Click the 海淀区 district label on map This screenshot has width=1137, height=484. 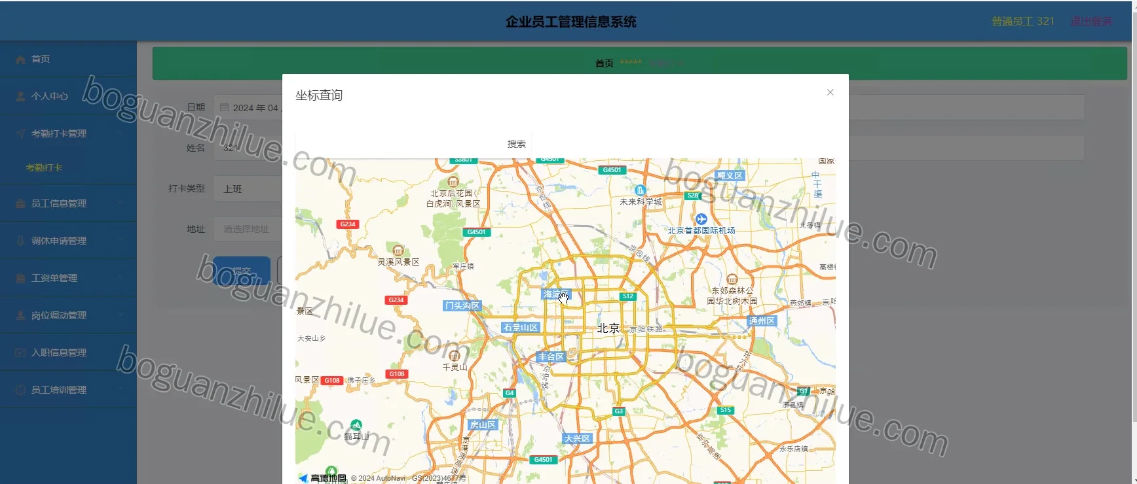pos(556,294)
